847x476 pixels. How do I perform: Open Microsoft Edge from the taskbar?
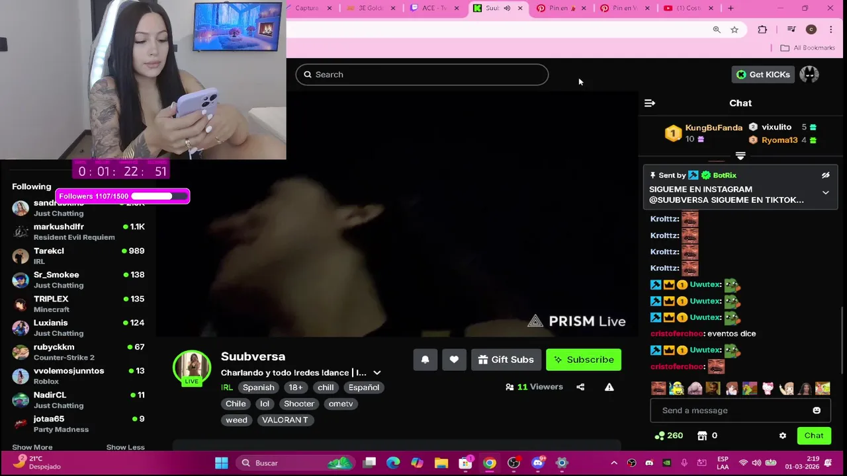coord(393,463)
